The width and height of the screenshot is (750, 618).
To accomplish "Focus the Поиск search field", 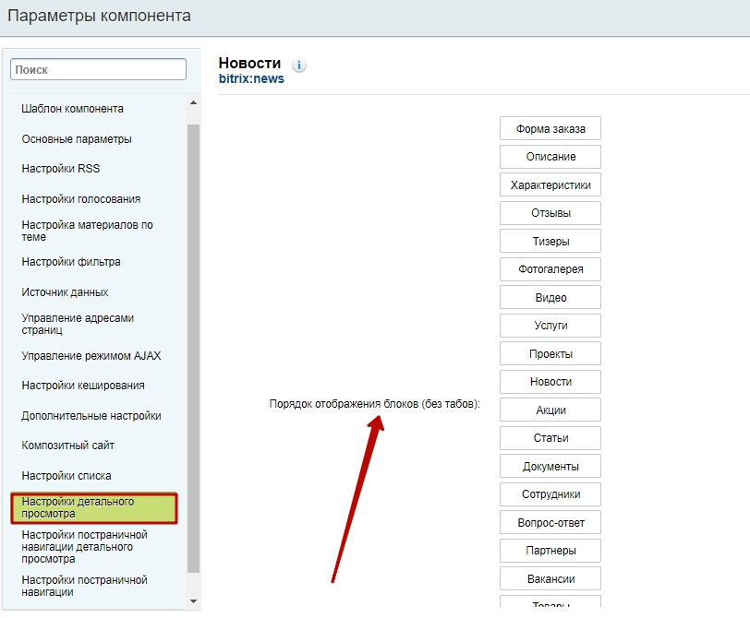I will click(x=98, y=69).
